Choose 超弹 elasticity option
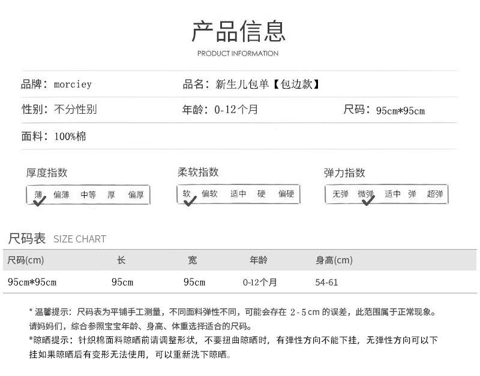The width and height of the screenshot is (480, 376). tap(435, 194)
